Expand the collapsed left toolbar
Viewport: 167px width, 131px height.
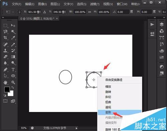(3, 17)
